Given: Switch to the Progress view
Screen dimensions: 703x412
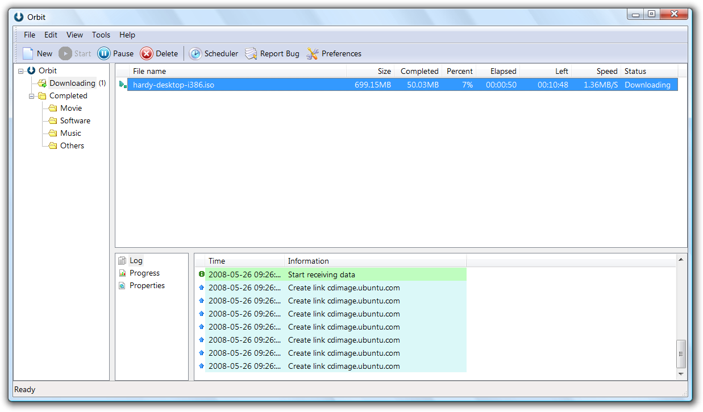Looking at the screenshot, I should tap(144, 273).
